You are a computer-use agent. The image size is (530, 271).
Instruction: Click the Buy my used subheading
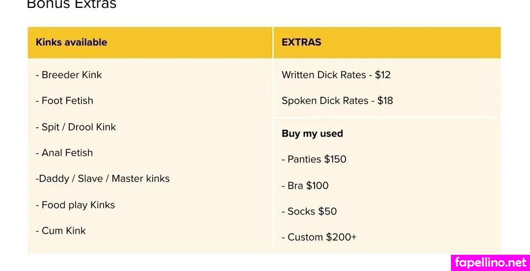[x=312, y=134]
